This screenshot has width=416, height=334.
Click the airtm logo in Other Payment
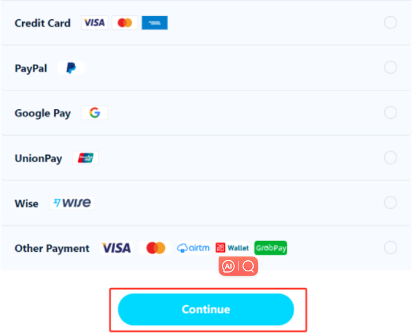193,248
